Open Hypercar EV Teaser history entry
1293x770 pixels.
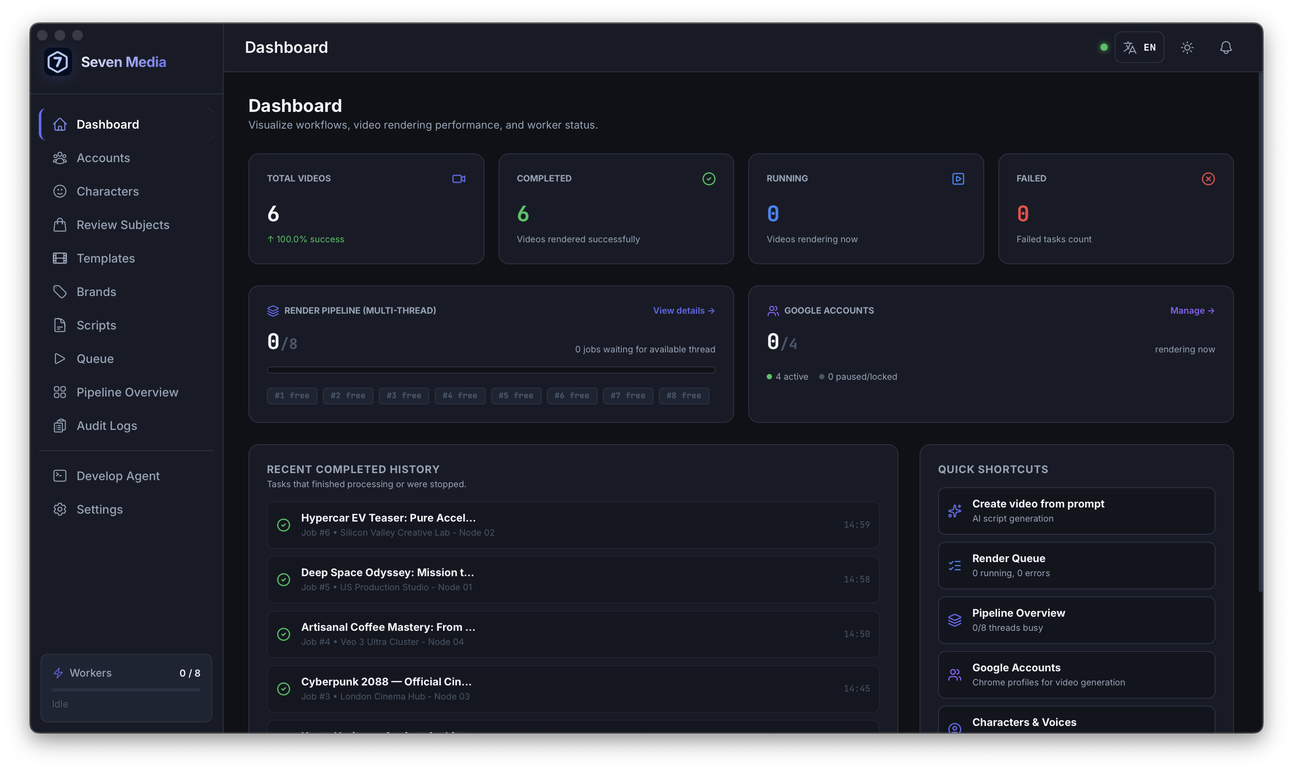tap(573, 525)
